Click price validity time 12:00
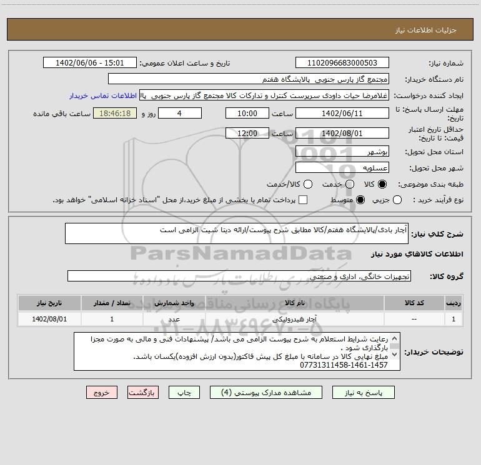The width and height of the screenshot is (481, 465). coord(247,133)
